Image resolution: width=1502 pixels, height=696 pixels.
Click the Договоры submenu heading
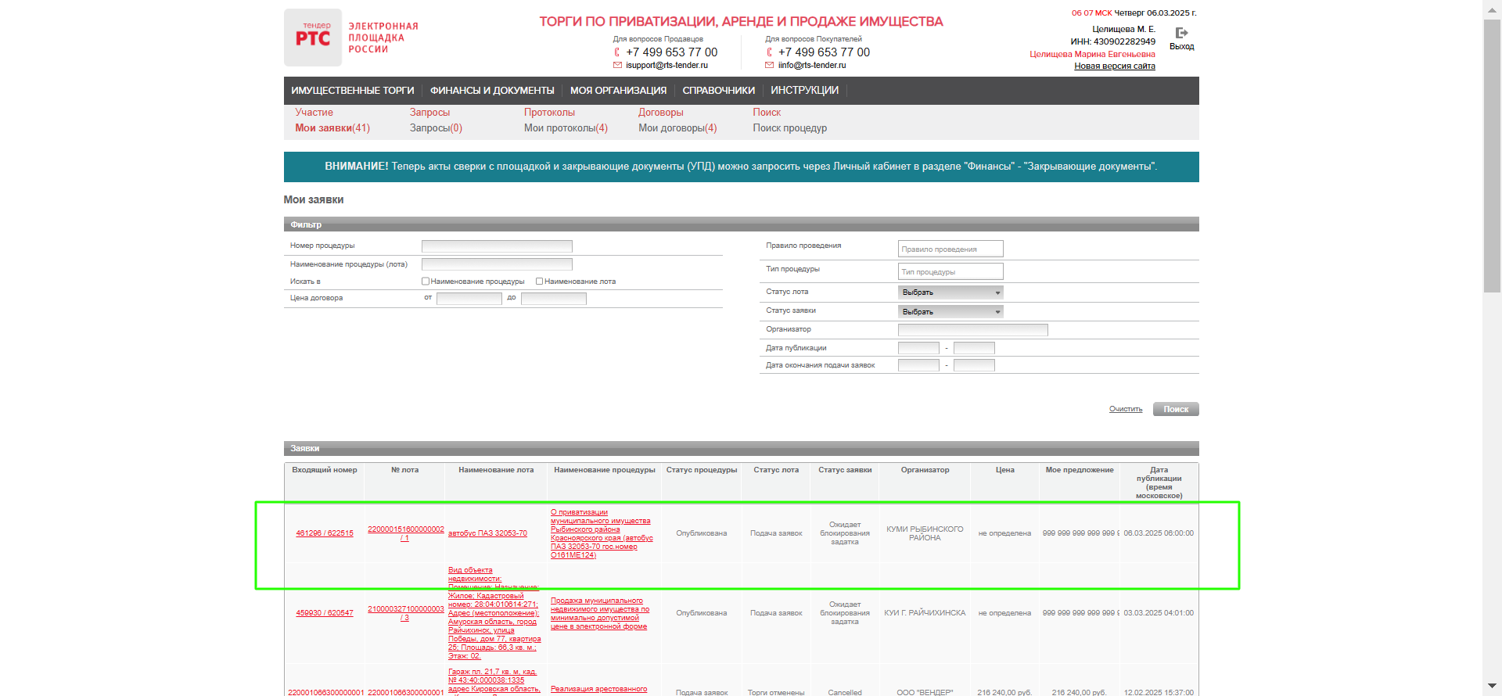tap(660, 113)
